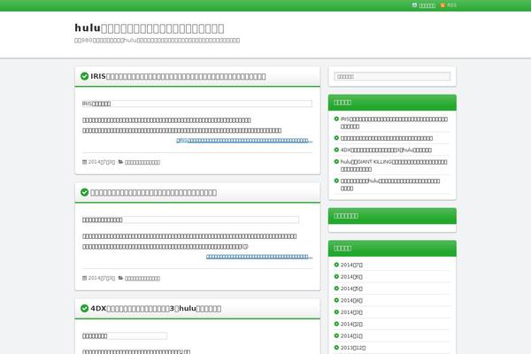The height and width of the screenshot is (354, 531).
Task: Click the green recent posts widget header
Action: (x=392, y=103)
